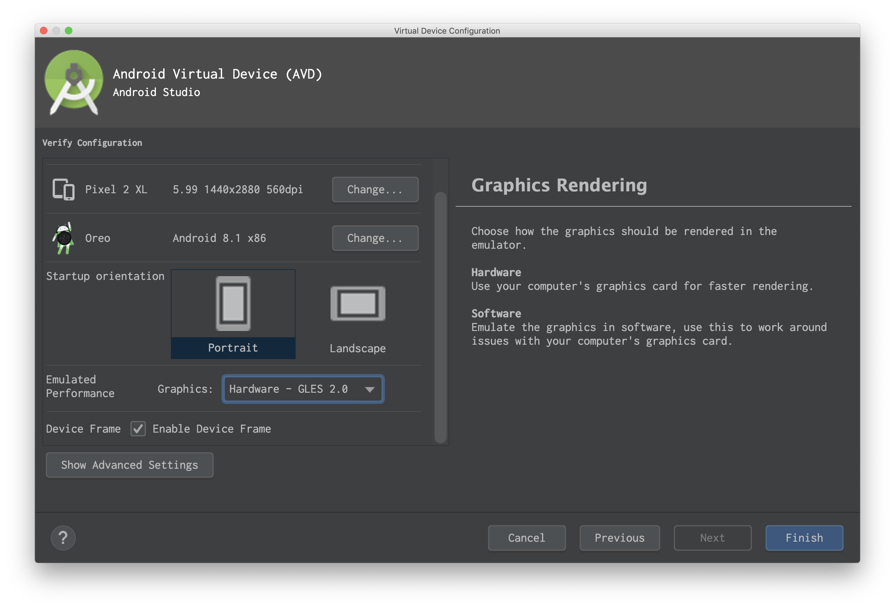
Task: Click the 'Pixel 2 XL' device name
Action: (116, 189)
